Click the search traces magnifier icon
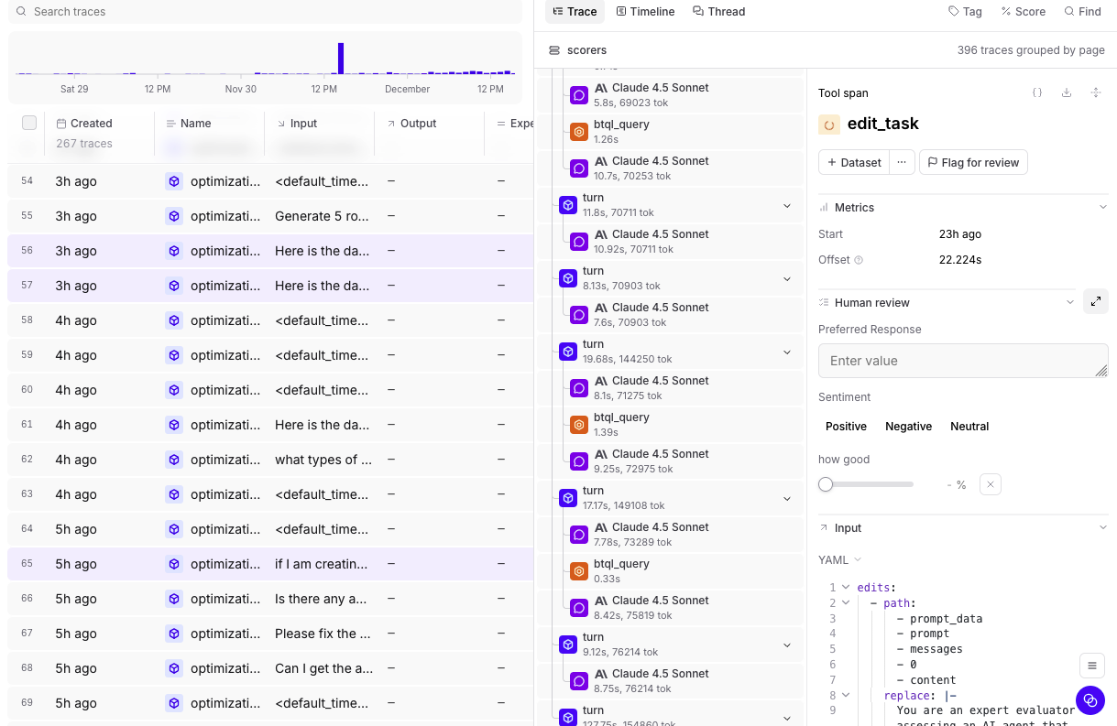Screen dimensions: 1117x726 coord(21,12)
